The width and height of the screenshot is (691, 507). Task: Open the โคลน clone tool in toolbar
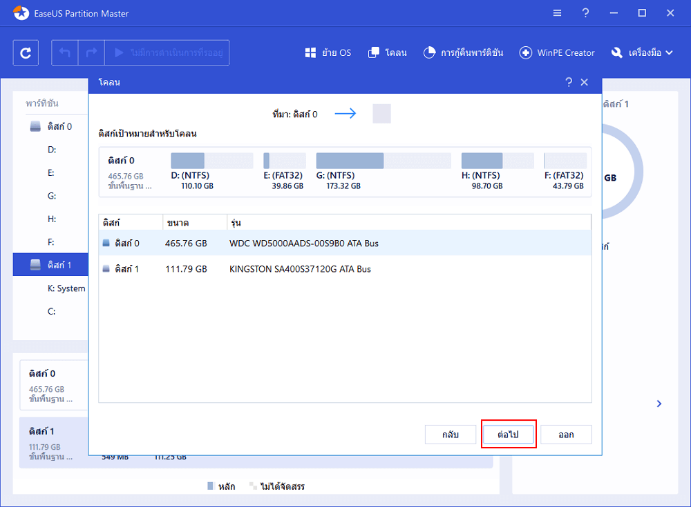[388, 53]
